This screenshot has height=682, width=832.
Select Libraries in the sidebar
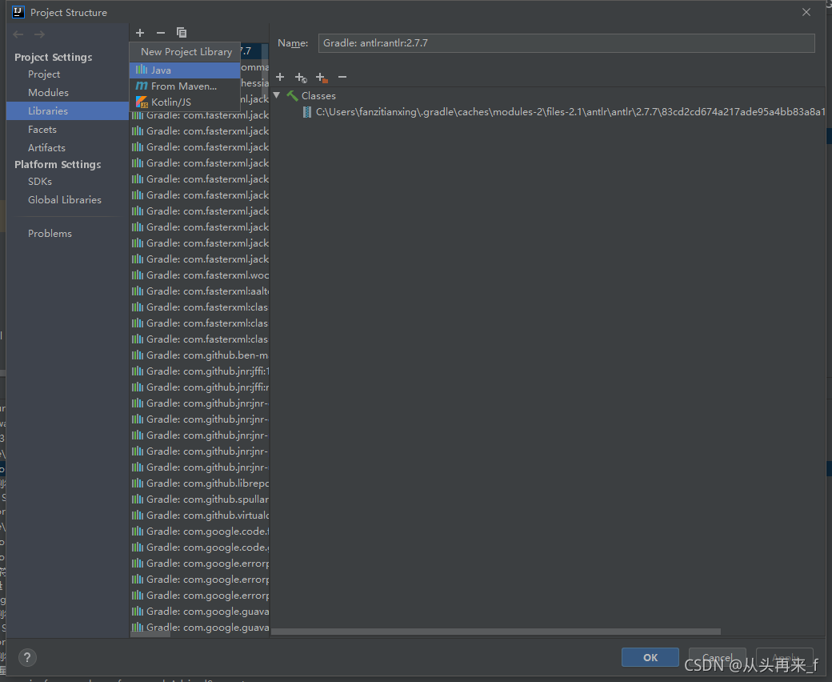coord(67,111)
